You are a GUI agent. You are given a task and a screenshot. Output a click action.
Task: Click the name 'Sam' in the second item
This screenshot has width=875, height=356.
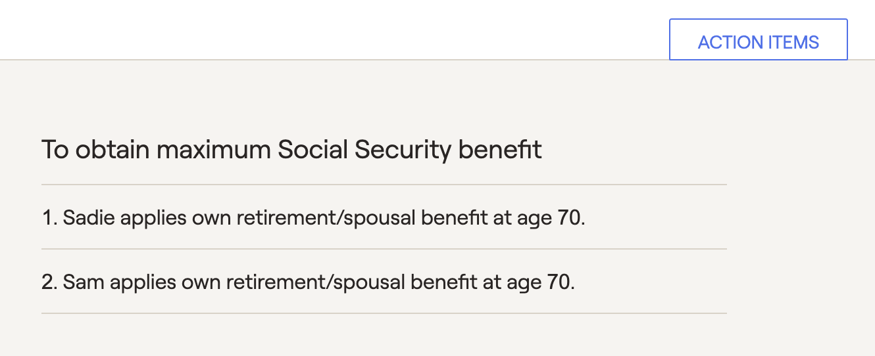[84, 282]
